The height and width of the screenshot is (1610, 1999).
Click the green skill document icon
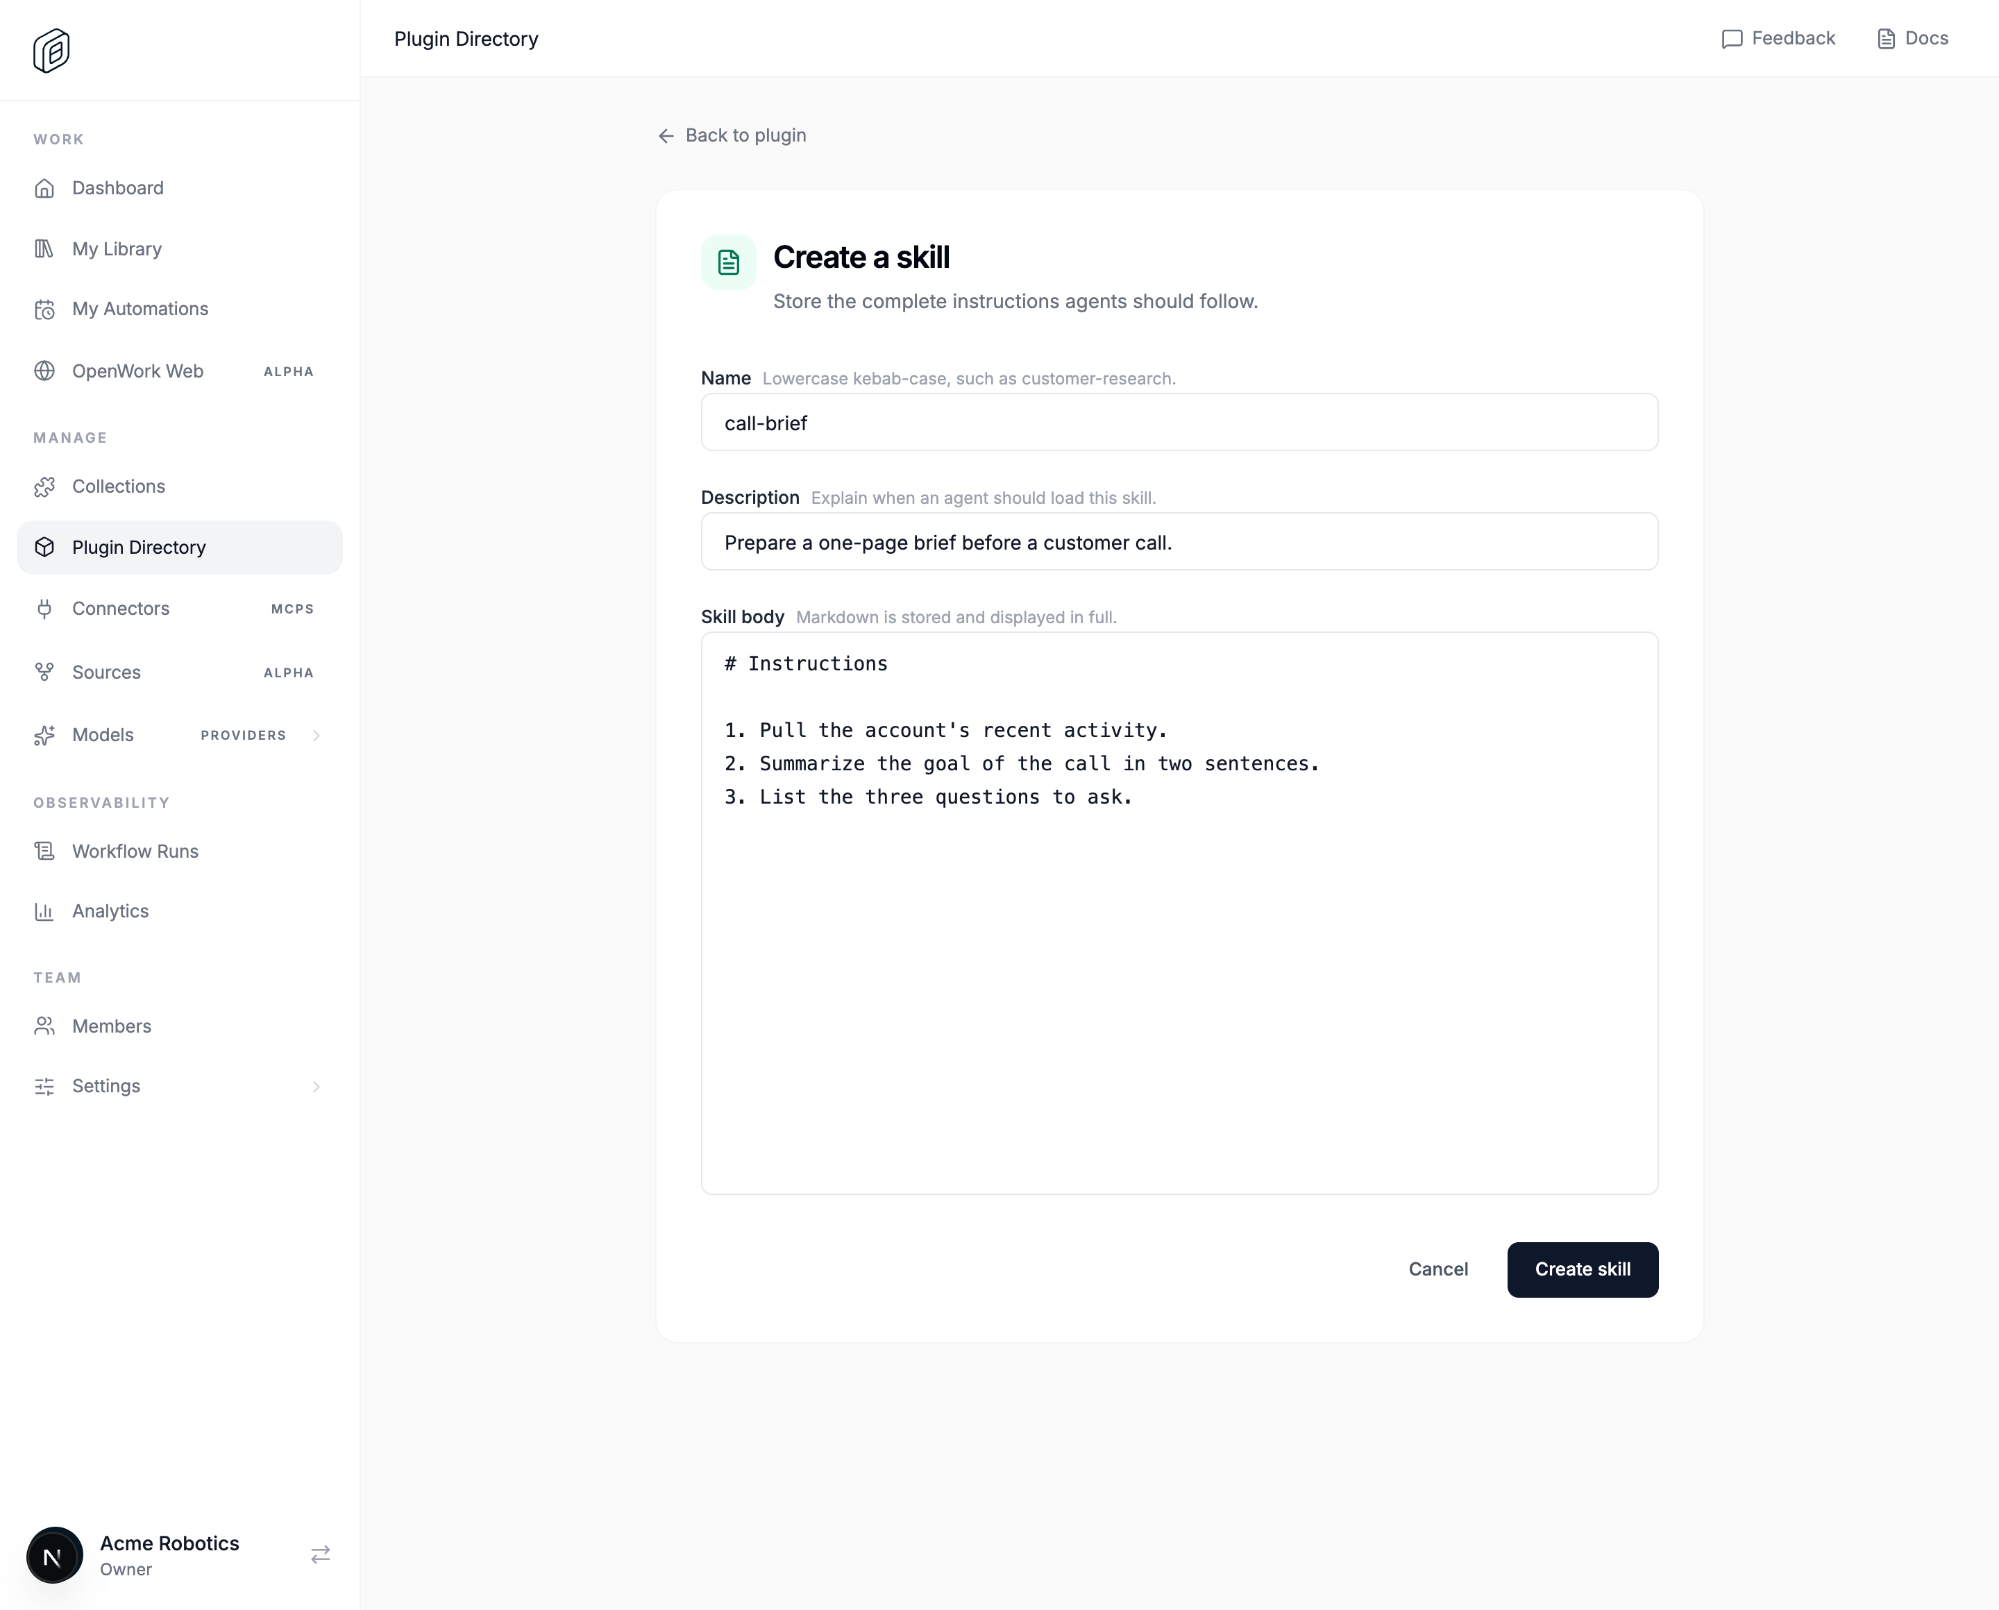(x=728, y=262)
